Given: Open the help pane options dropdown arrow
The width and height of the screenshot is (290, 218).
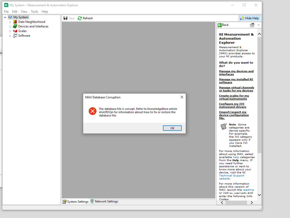Looking at the screenshot, I should [x=259, y=25].
